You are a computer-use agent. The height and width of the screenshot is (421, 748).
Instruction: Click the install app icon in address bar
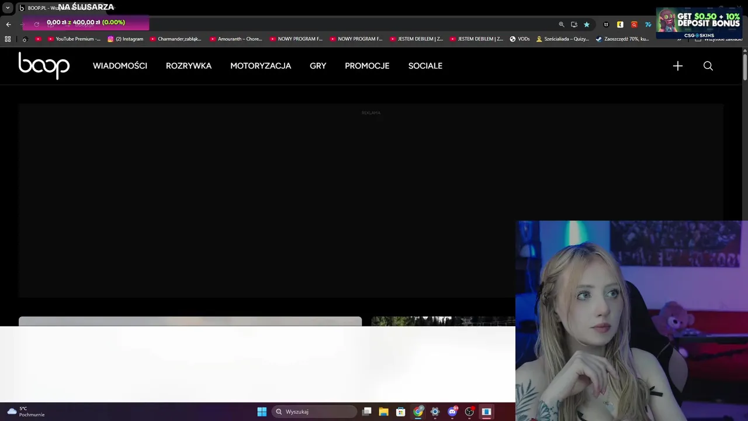[x=574, y=25]
